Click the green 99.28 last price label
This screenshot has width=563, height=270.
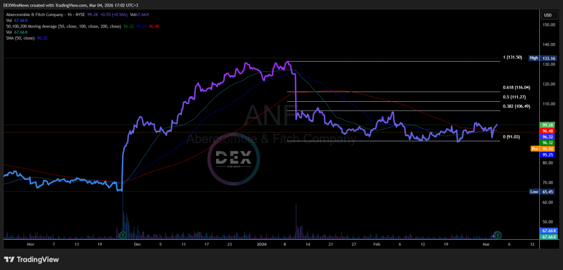[548, 125]
